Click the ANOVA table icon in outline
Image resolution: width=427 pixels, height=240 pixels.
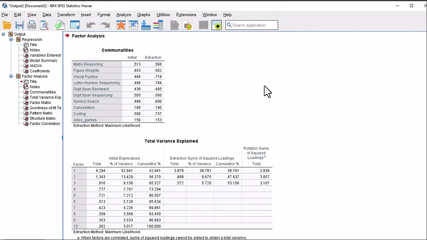tap(26, 66)
